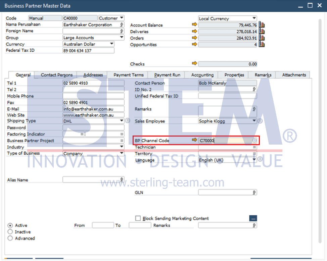Select the Inactive radio button
Screen dimensions: 327x261
[10, 232]
